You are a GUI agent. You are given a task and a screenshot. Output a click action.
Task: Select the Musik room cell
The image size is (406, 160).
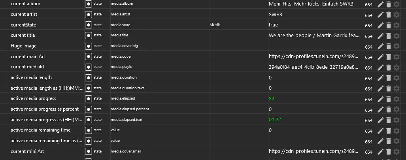[215, 25]
